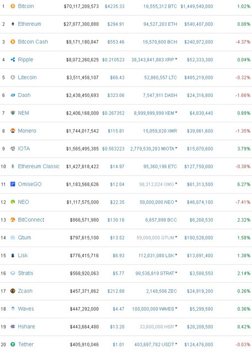Image resolution: width=252 pixels, height=353 pixels.
Task: Open the Bitcoin name link
Action: click(x=26, y=6)
